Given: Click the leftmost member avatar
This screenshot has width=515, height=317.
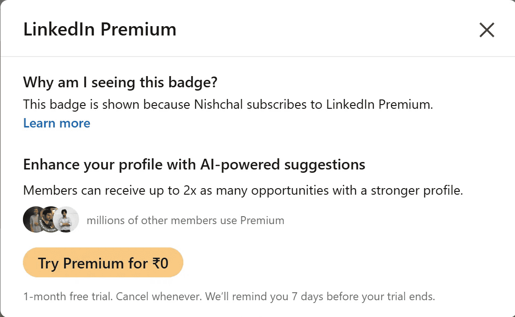Looking at the screenshot, I should tap(33, 219).
